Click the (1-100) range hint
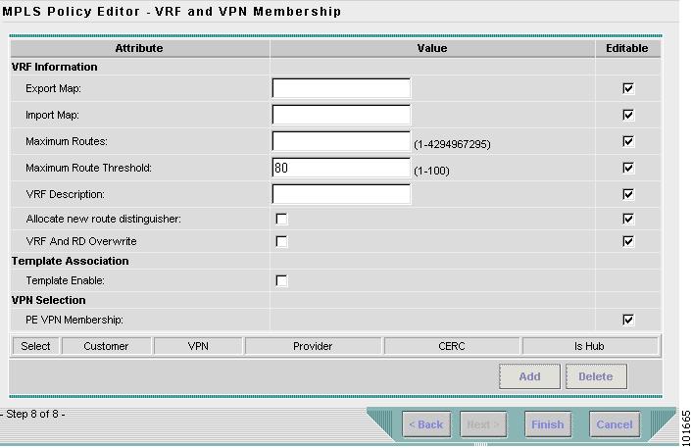Viewport: 692px width, 448px height. point(431,171)
